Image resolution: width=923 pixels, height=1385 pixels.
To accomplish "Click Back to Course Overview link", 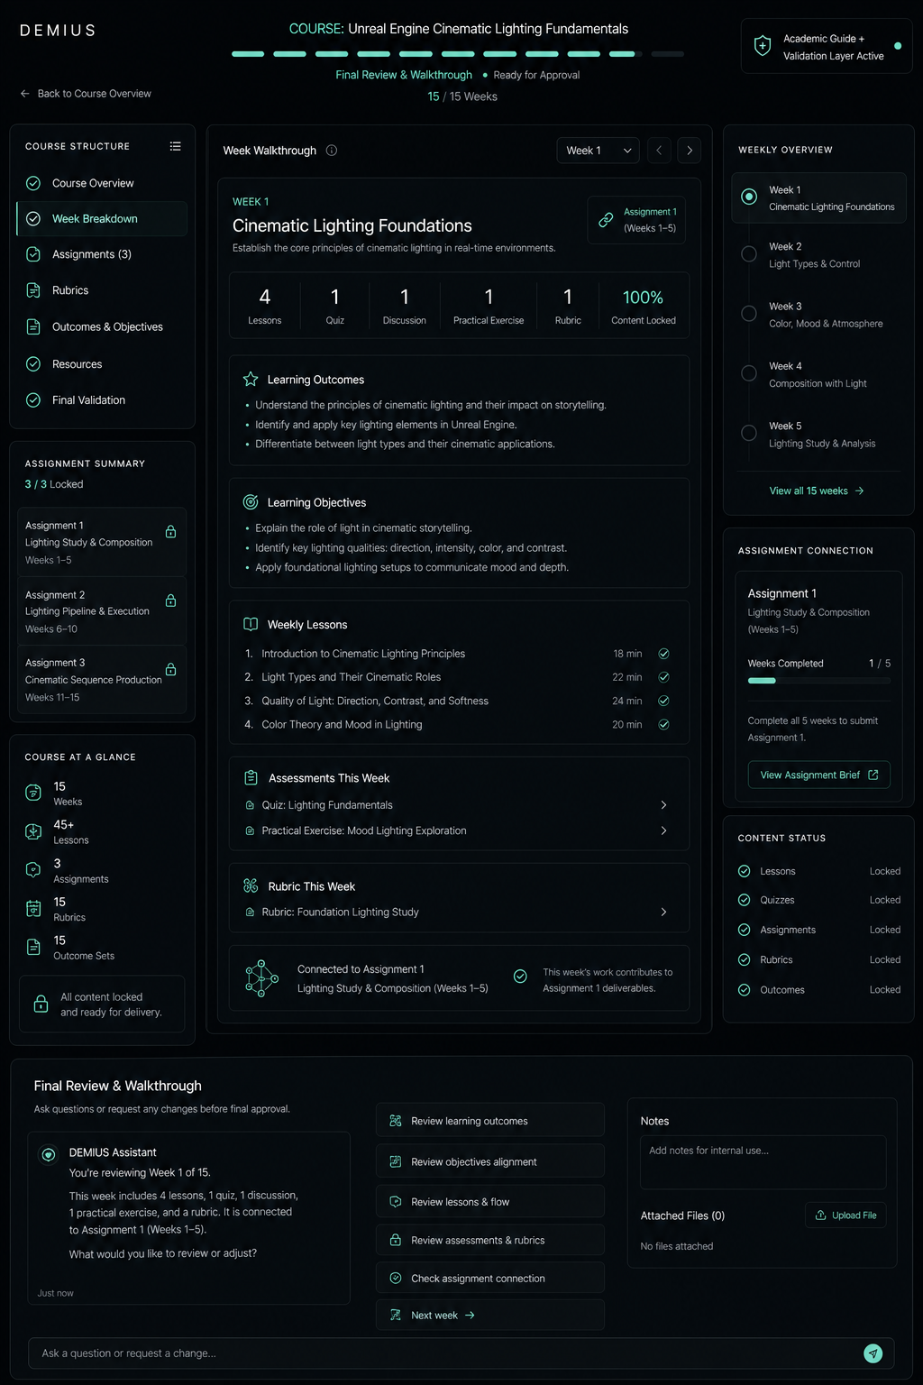I will coord(86,94).
